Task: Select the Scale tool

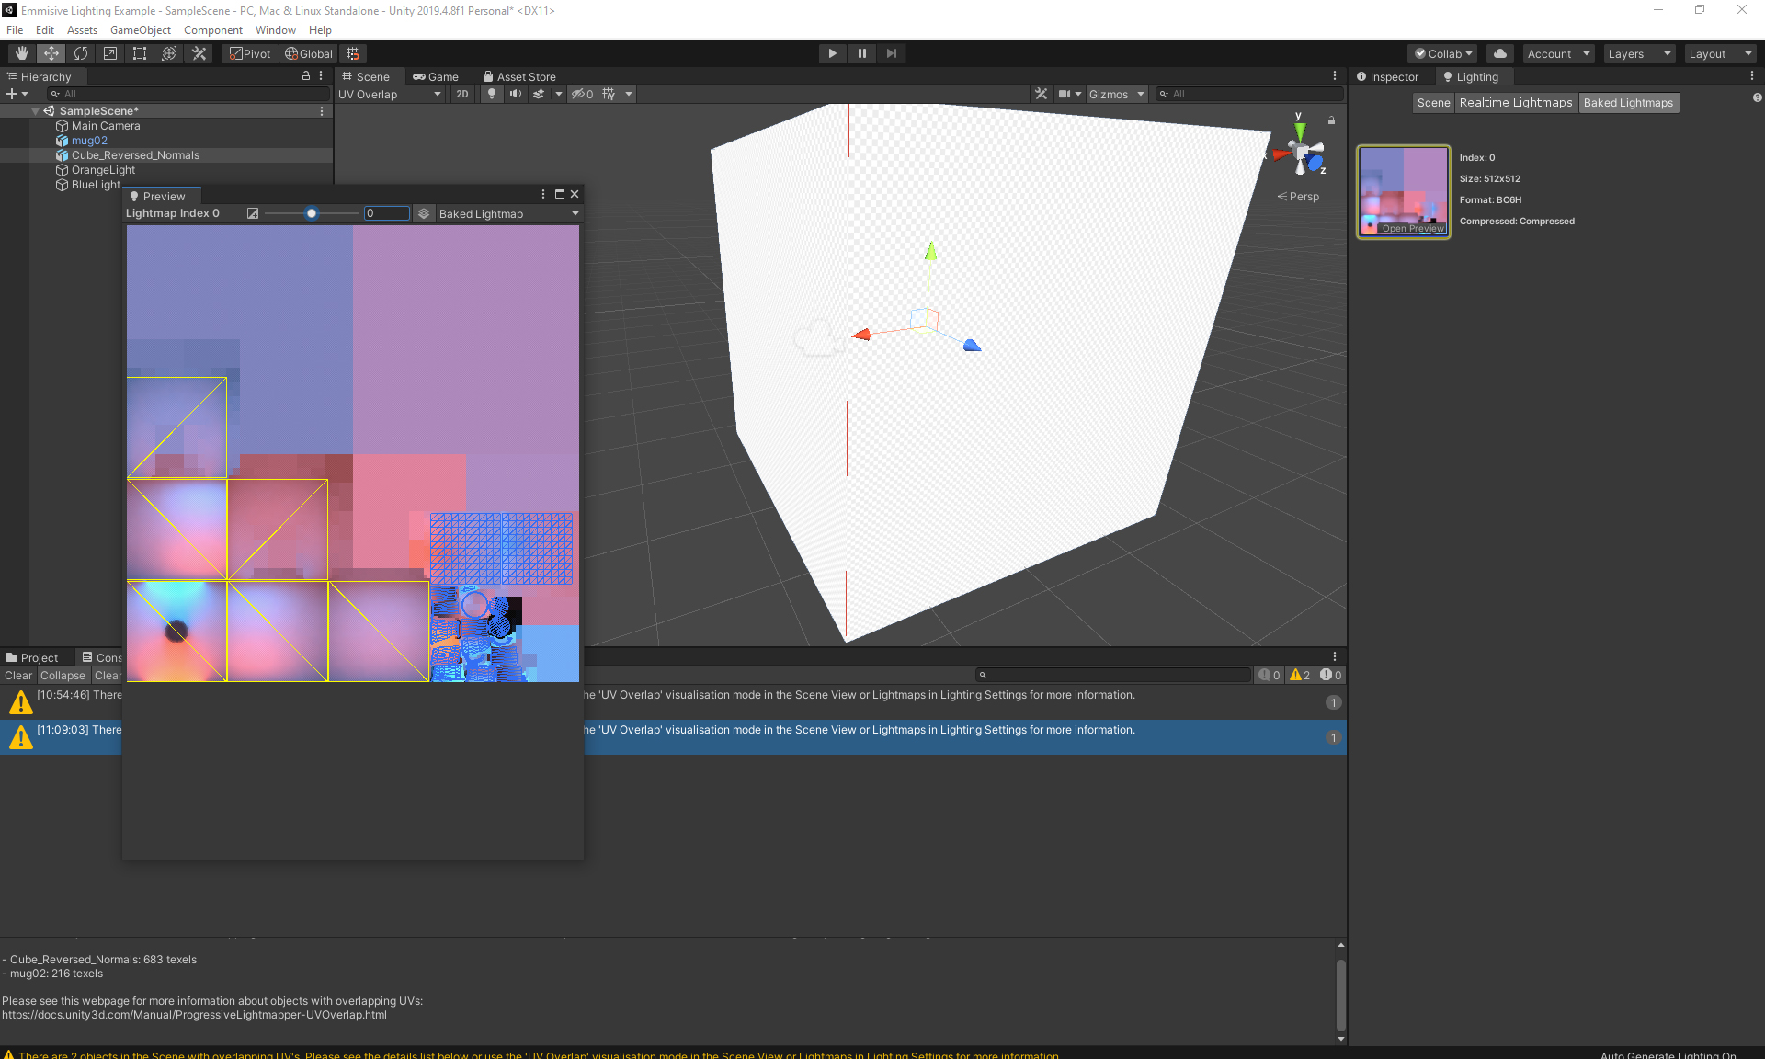Action: click(x=110, y=53)
